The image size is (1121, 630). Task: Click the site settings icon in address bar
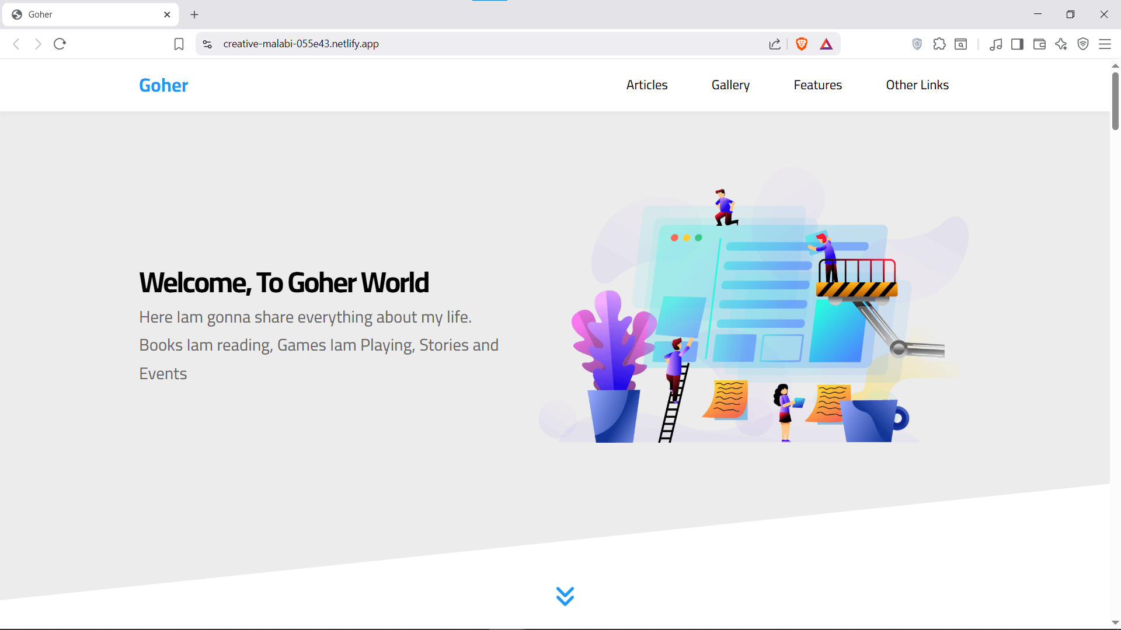pos(207,44)
